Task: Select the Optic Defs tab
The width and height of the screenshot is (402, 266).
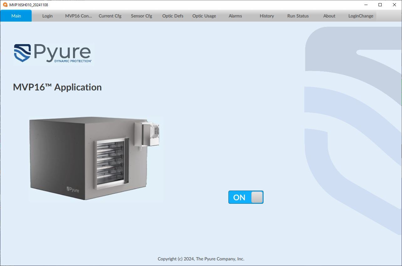Action: (173, 16)
